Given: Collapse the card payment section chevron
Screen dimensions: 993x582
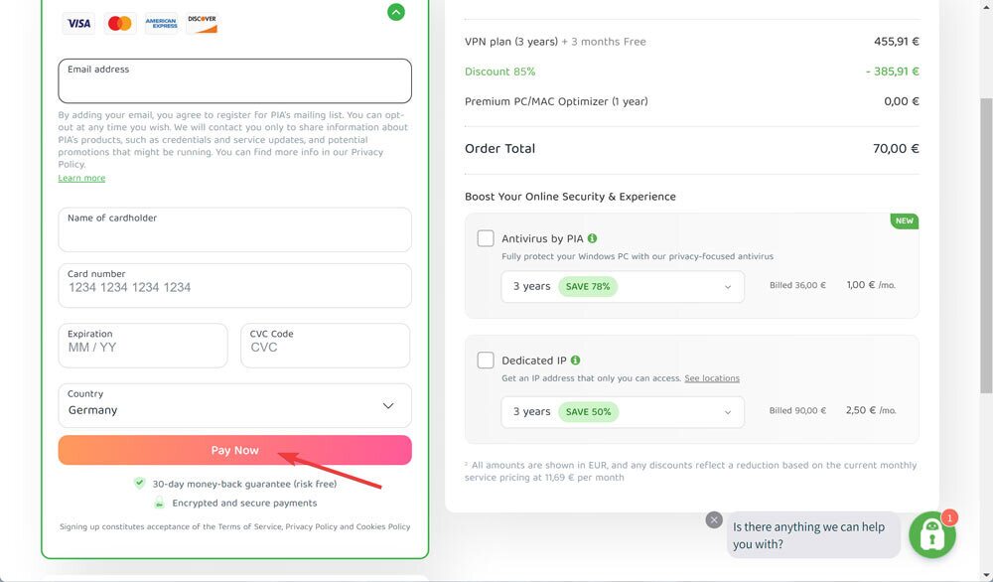Looking at the screenshot, I should (x=396, y=12).
